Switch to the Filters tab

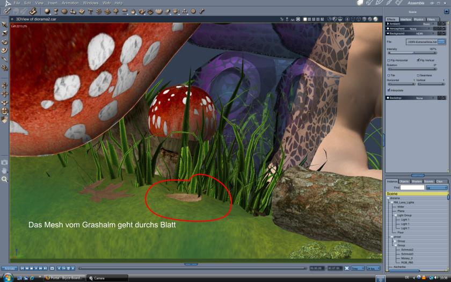pos(431,19)
